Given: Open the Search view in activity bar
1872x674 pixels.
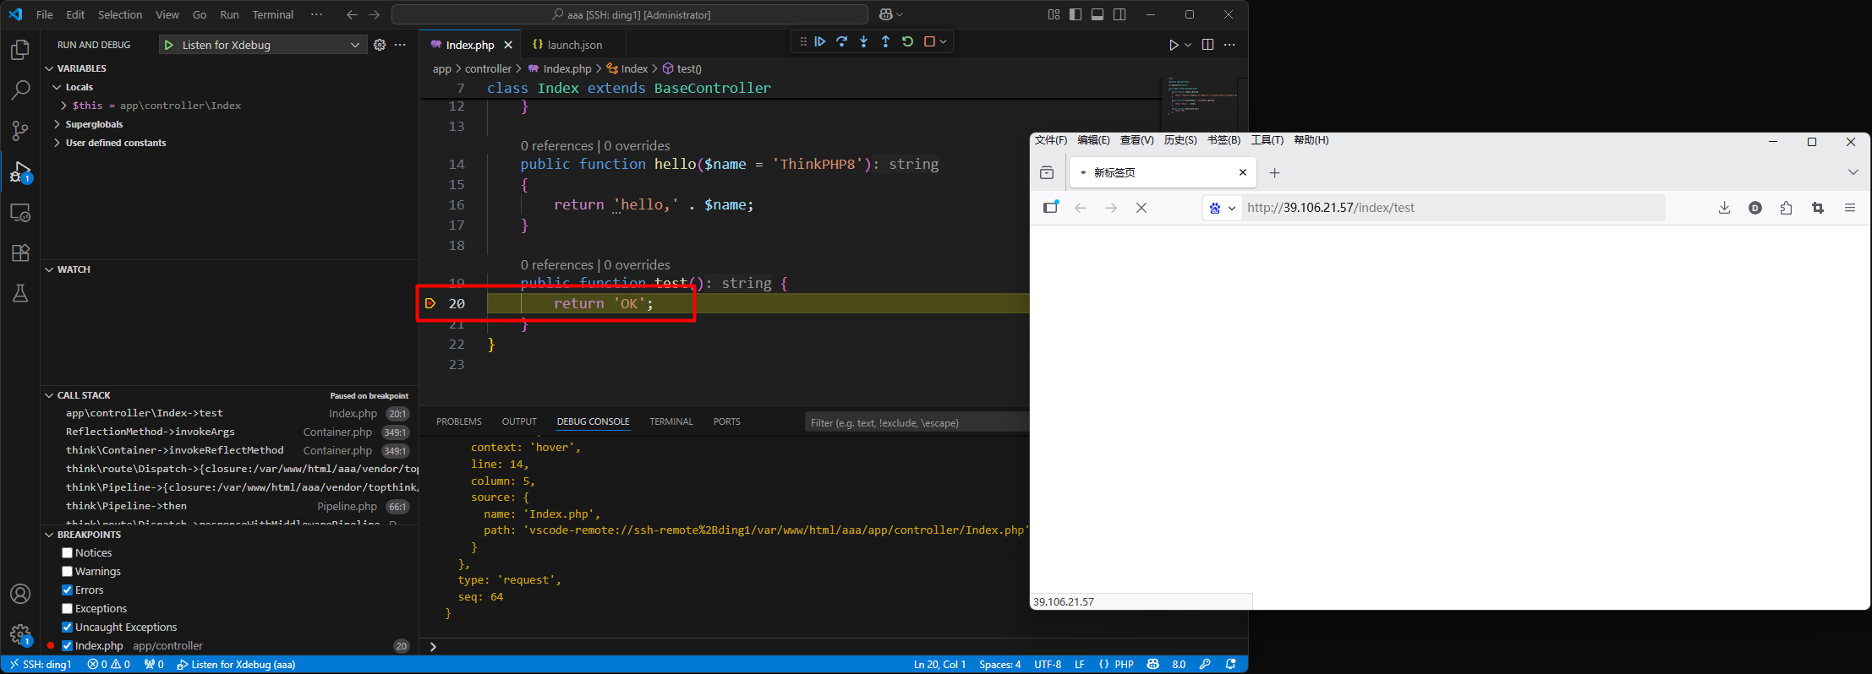Looking at the screenshot, I should 20,90.
